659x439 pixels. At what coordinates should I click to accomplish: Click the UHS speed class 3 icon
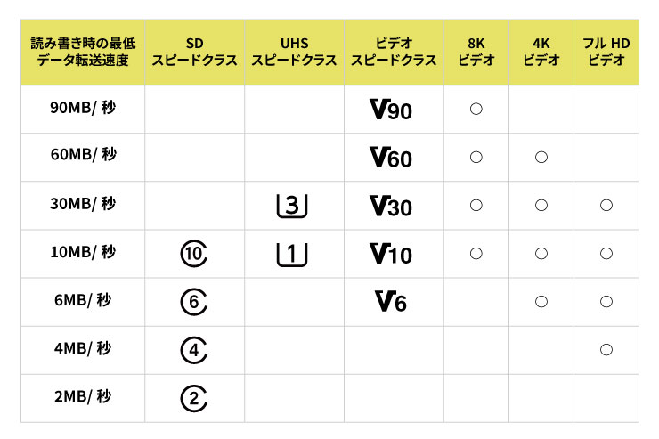(293, 206)
